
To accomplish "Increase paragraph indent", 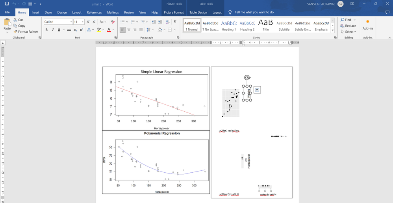I will pyautogui.click(x=160, y=22).
